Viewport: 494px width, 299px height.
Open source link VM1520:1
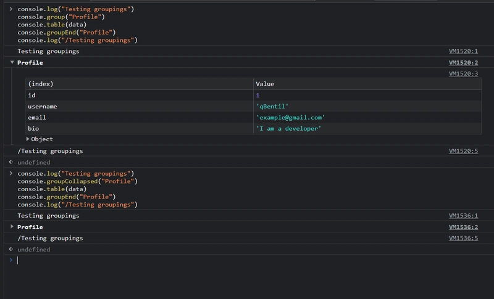(x=463, y=51)
